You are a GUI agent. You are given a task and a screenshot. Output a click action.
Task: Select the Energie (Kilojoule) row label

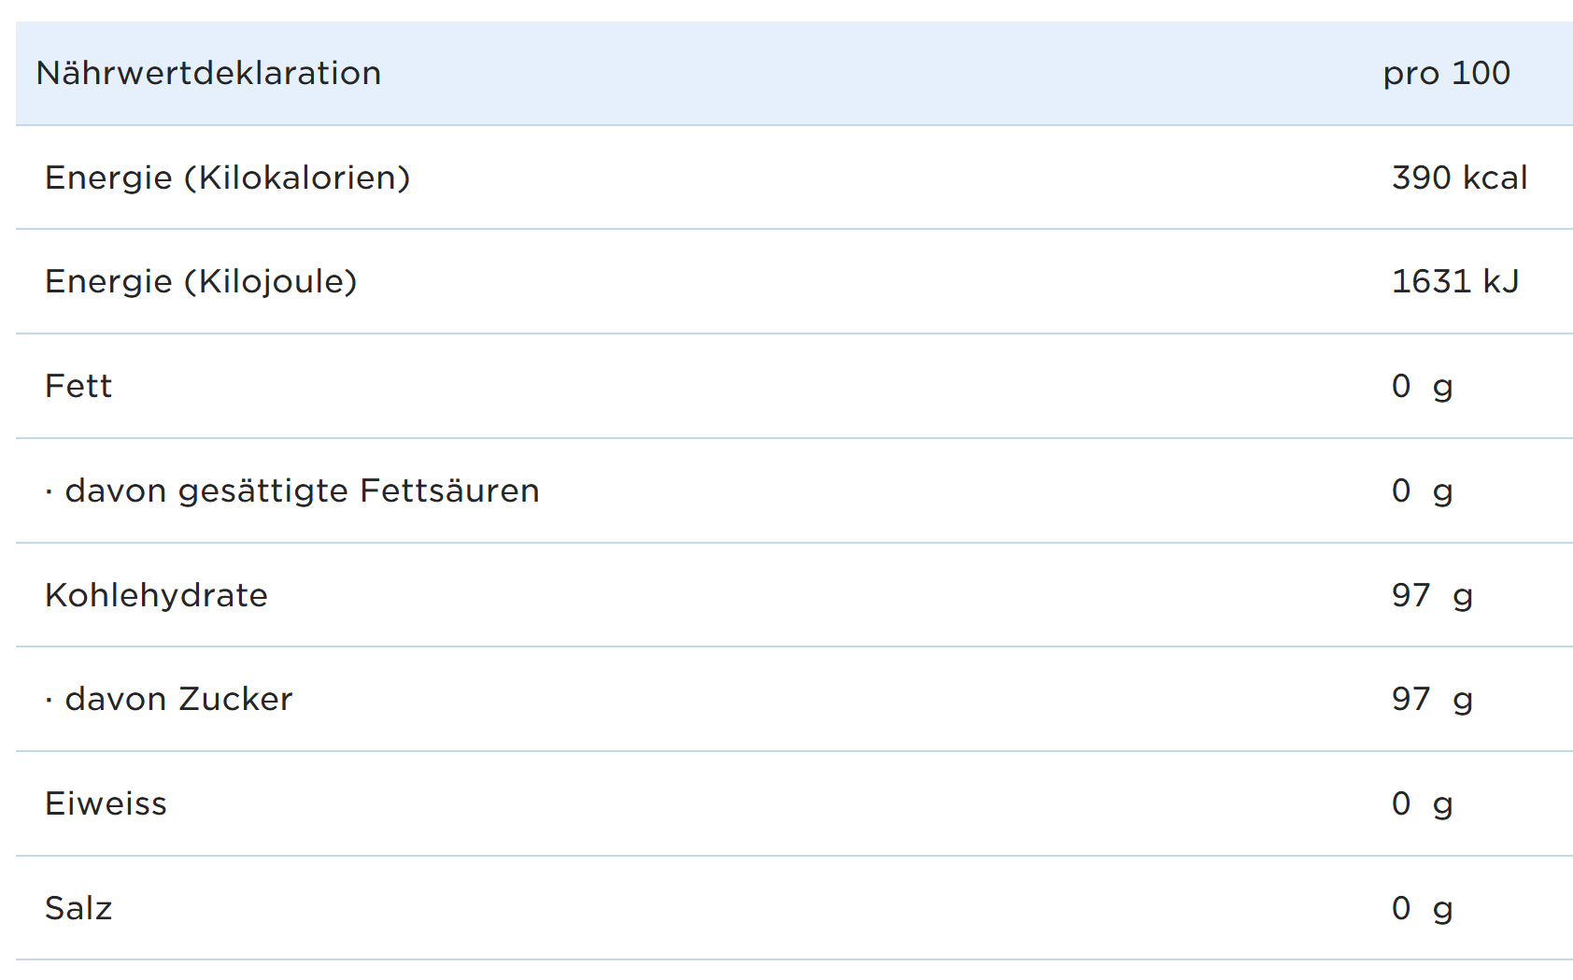[201, 281]
